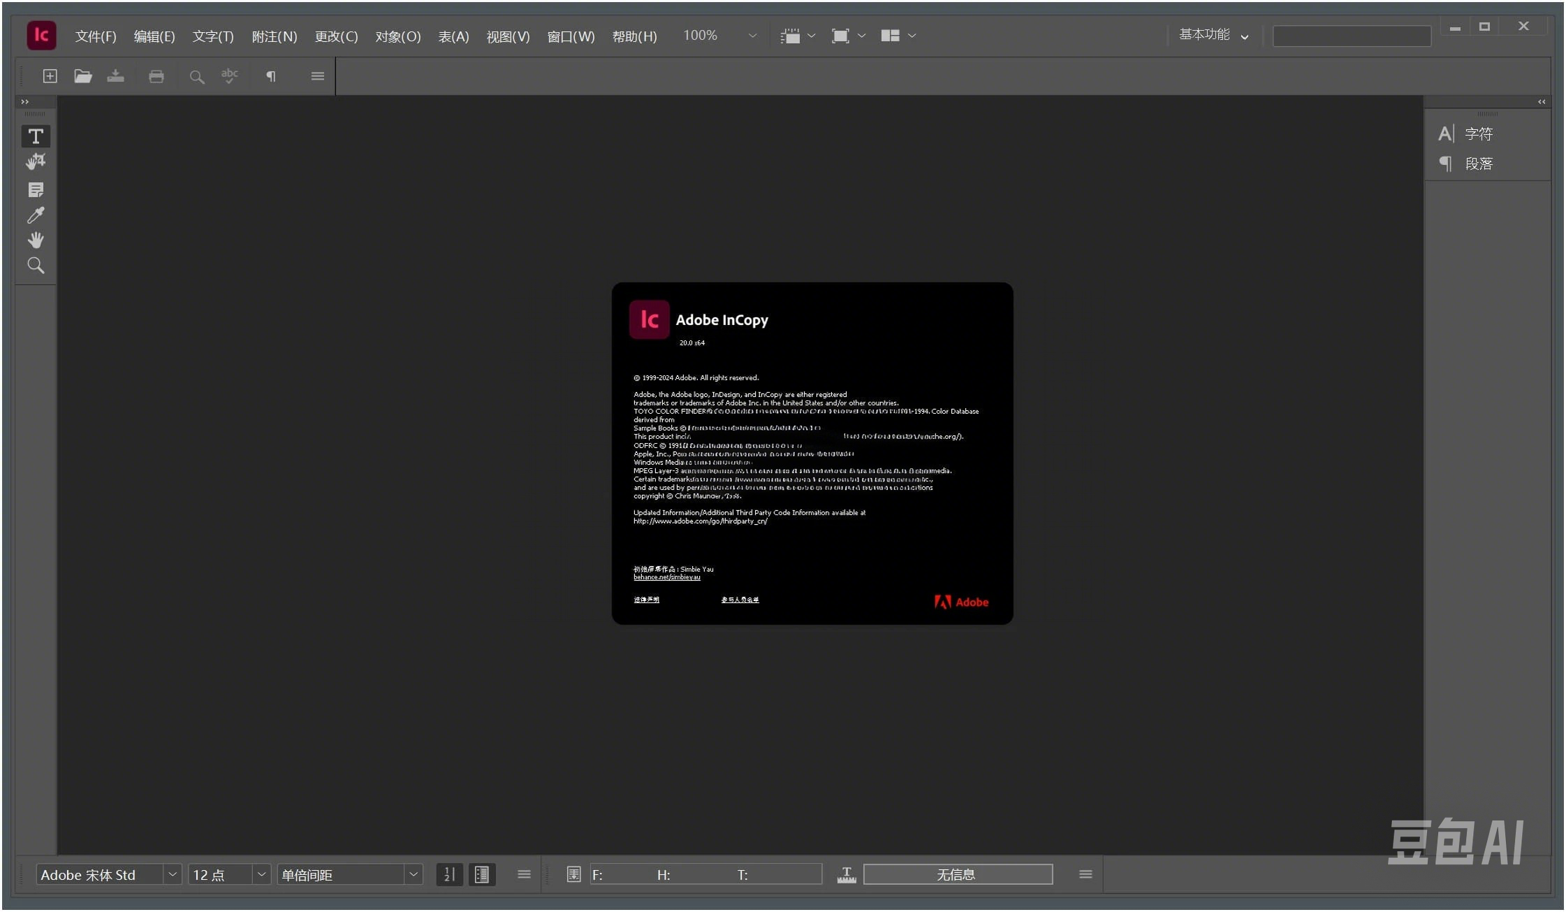Open the zoom level 100% dropdown
1566x912 pixels.
tap(752, 36)
